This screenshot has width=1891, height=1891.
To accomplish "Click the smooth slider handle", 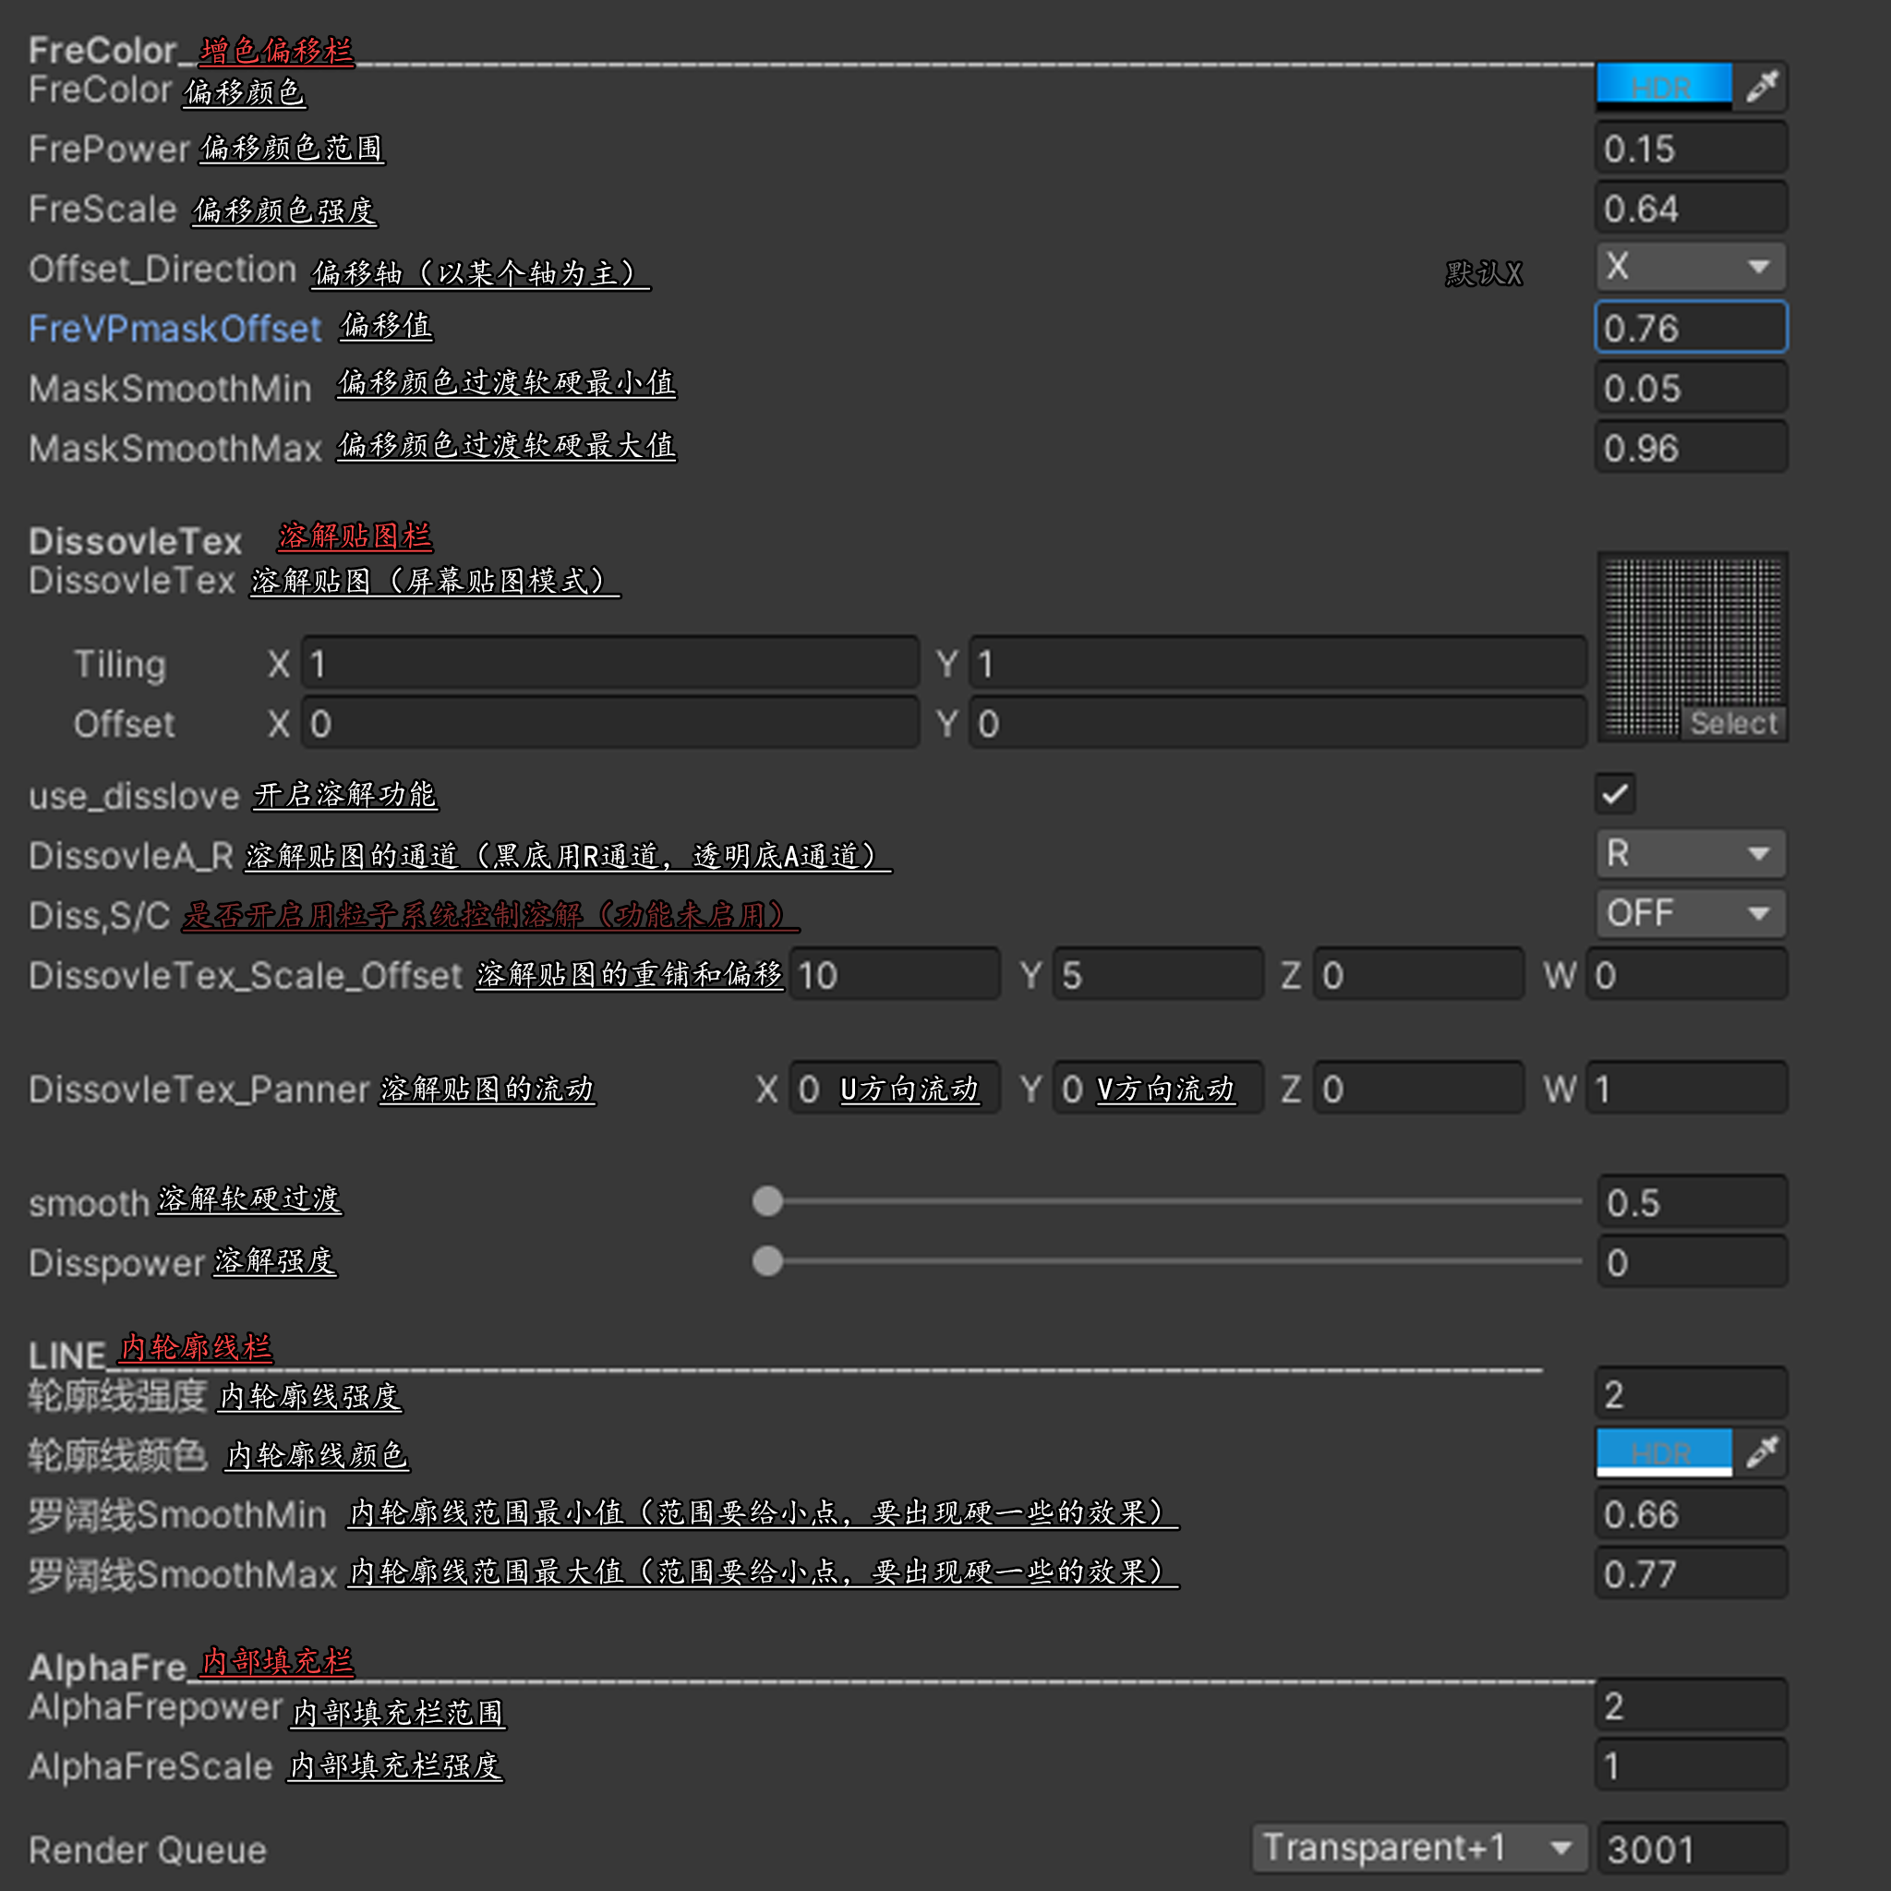I will point(767,1201).
